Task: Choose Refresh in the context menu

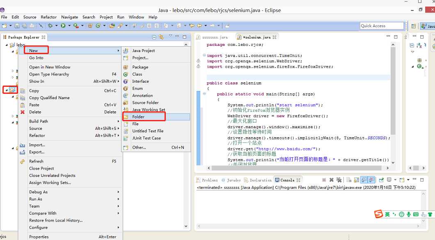Action: click(x=36, y=161)
